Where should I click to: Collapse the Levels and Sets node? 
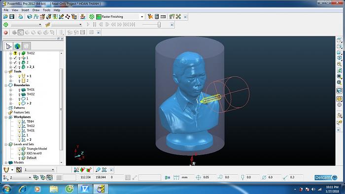[6, 144]
